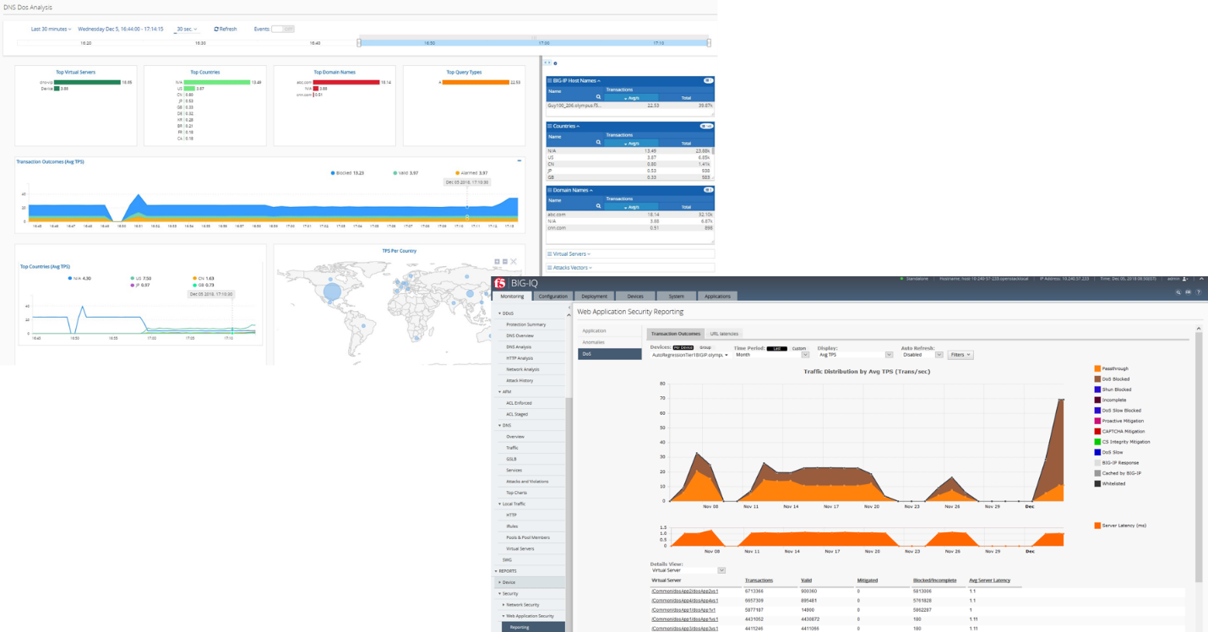The width and height of the screenshot is (1208, 632).
Task: Open the System tab in BIG-IQ
Action: pyautogui.click(x=677, y=296)
